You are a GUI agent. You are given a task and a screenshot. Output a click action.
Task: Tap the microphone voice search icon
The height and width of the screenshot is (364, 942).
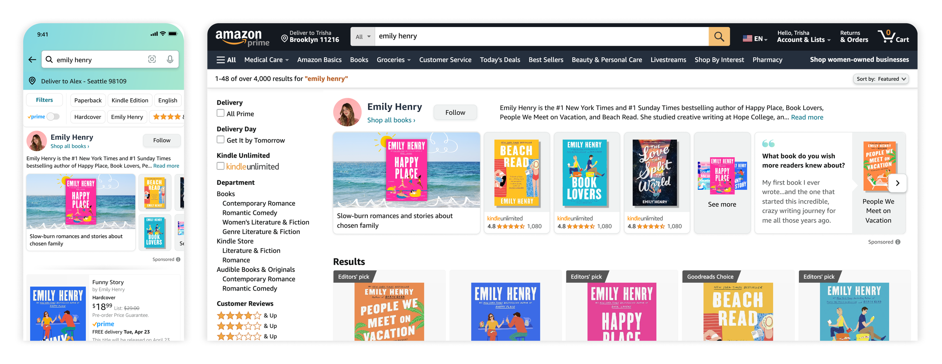coord(170,59)
